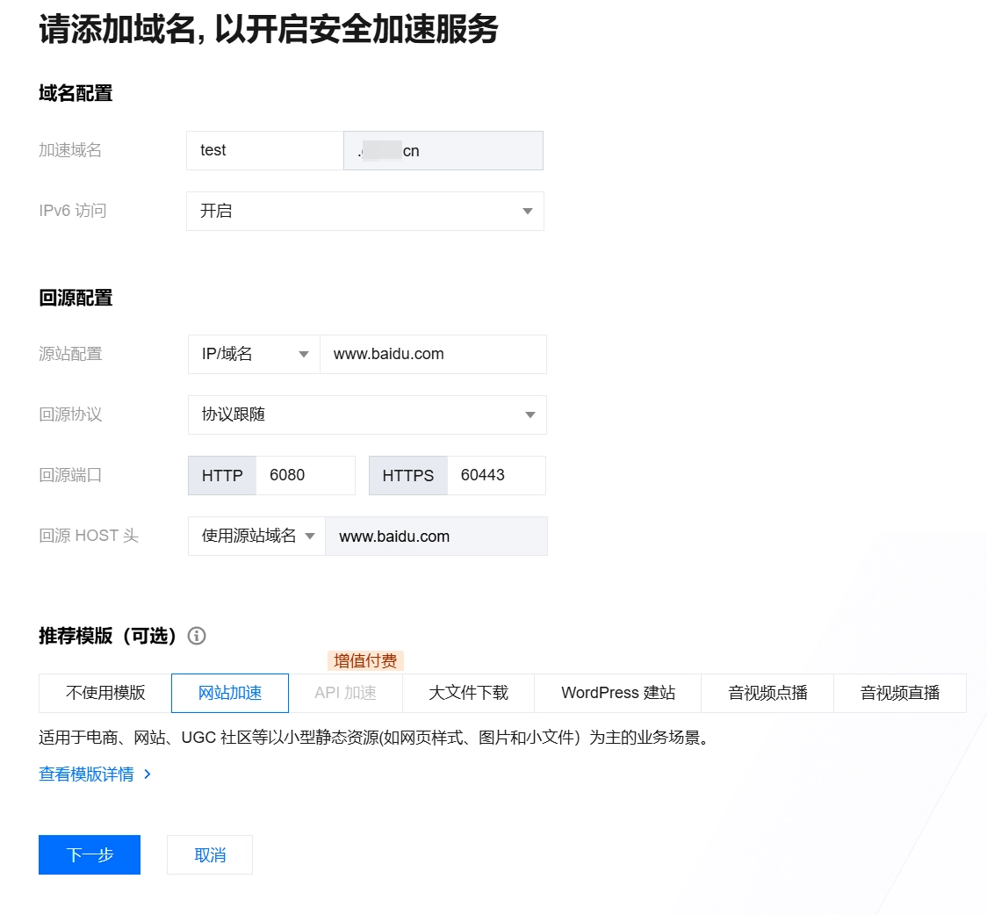Click the 增值付费 badge
This screenshot has height=915, width=987.
(365, 660)
